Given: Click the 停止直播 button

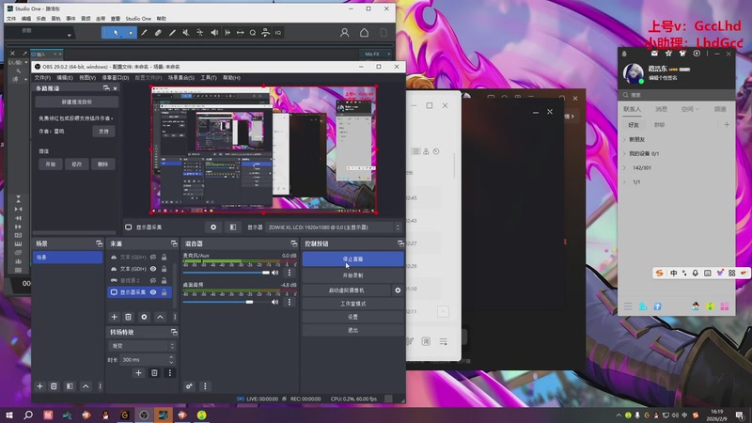Looking at the screenshot, I should click(x=352, y=258).
